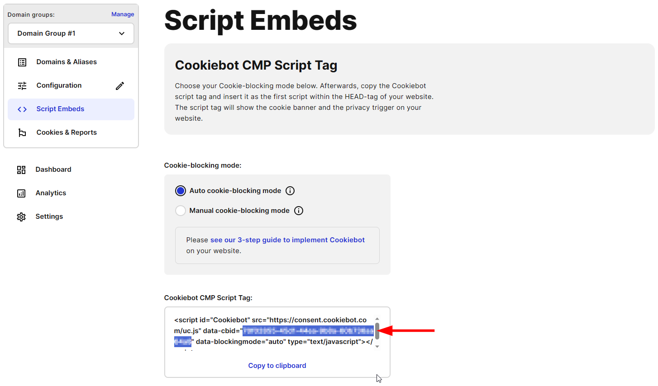
Task: Click the Script Embeds code brackets icon
Action: click(22, 109)
